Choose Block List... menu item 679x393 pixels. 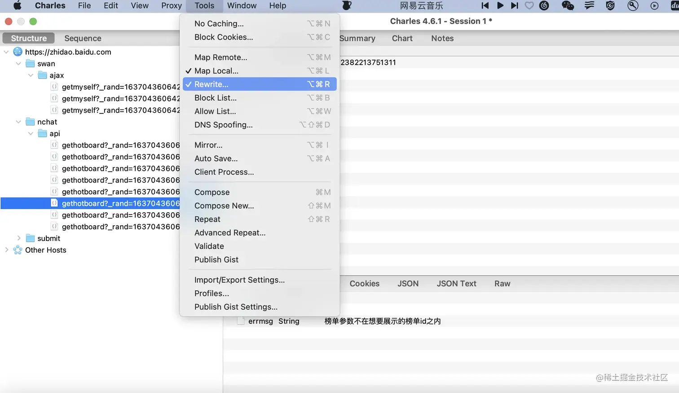click(x=260, y=97)
